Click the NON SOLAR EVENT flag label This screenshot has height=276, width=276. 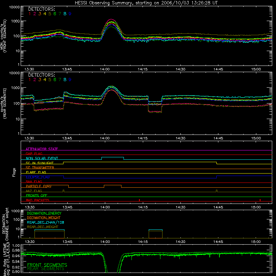click(x=42, y=158)
